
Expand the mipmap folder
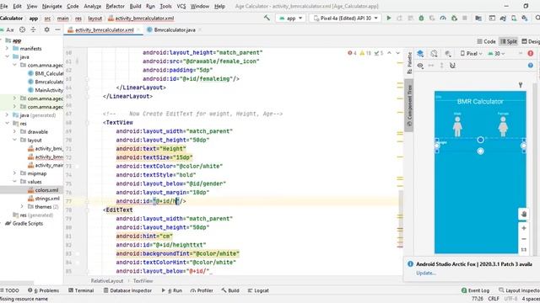tap(14, 173)
